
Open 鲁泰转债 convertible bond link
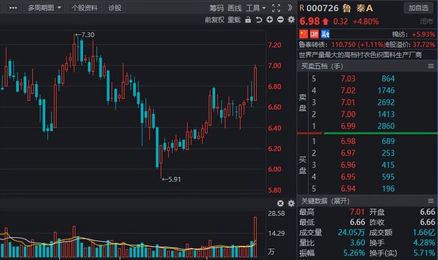(312, 44)
